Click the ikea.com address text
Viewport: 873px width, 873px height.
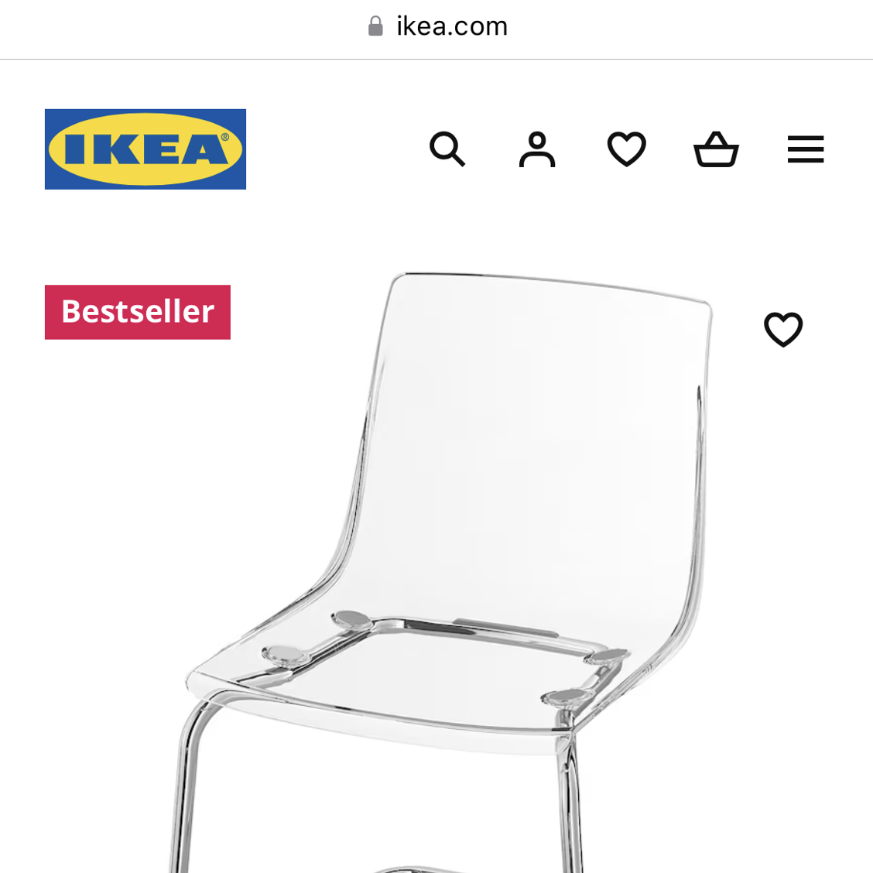tap(452, 26)
